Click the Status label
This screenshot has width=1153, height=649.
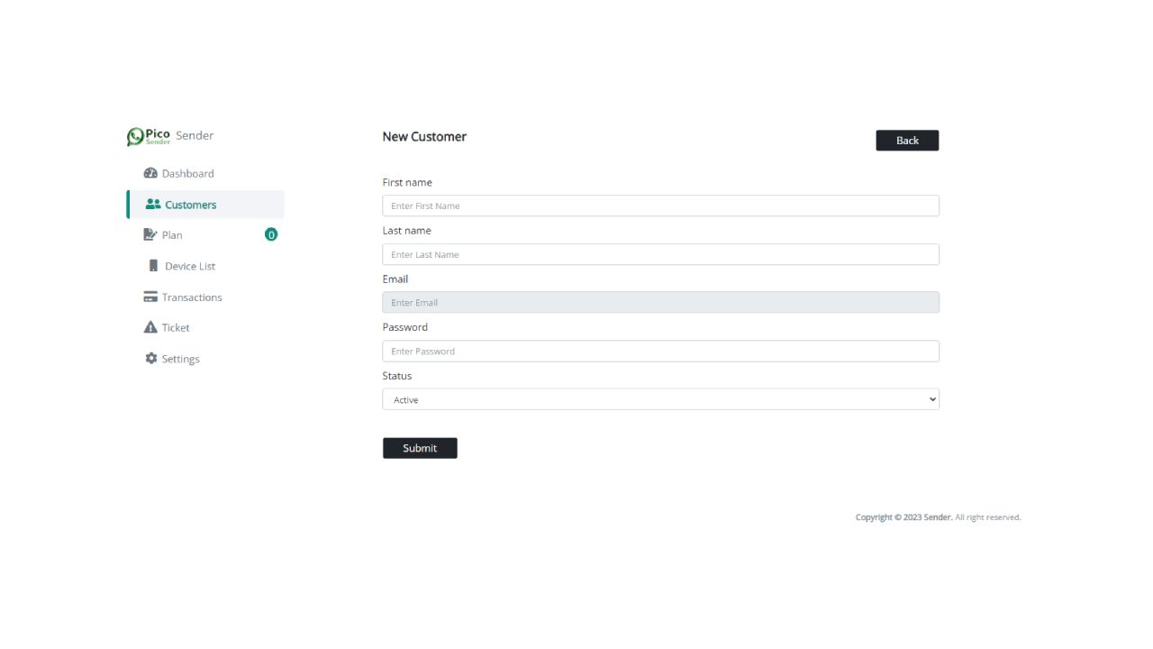click(x=397, y=376)
